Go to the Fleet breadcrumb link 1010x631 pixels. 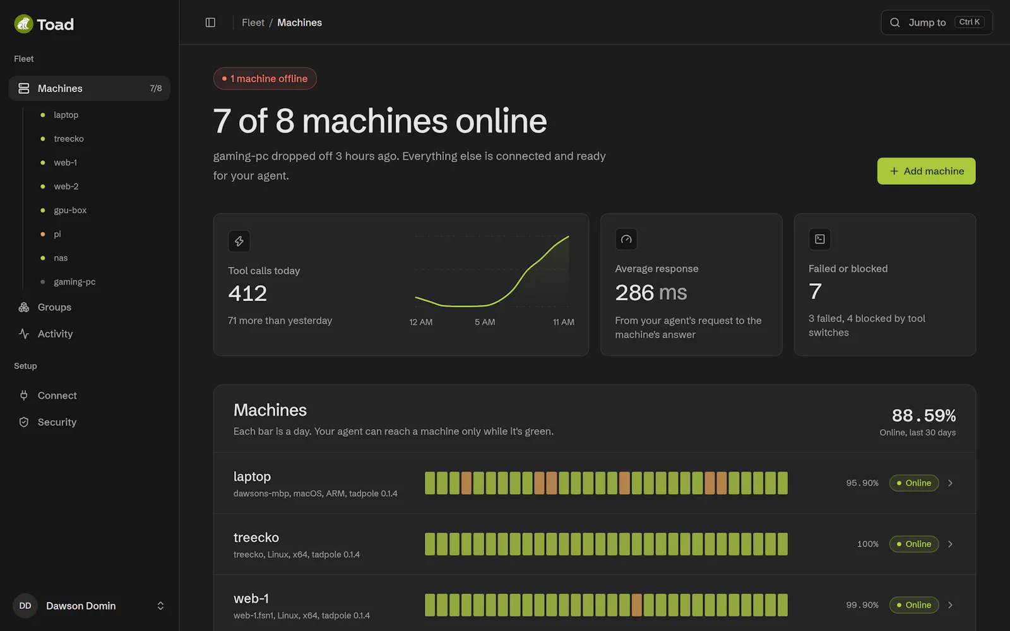tap(253, 23)
